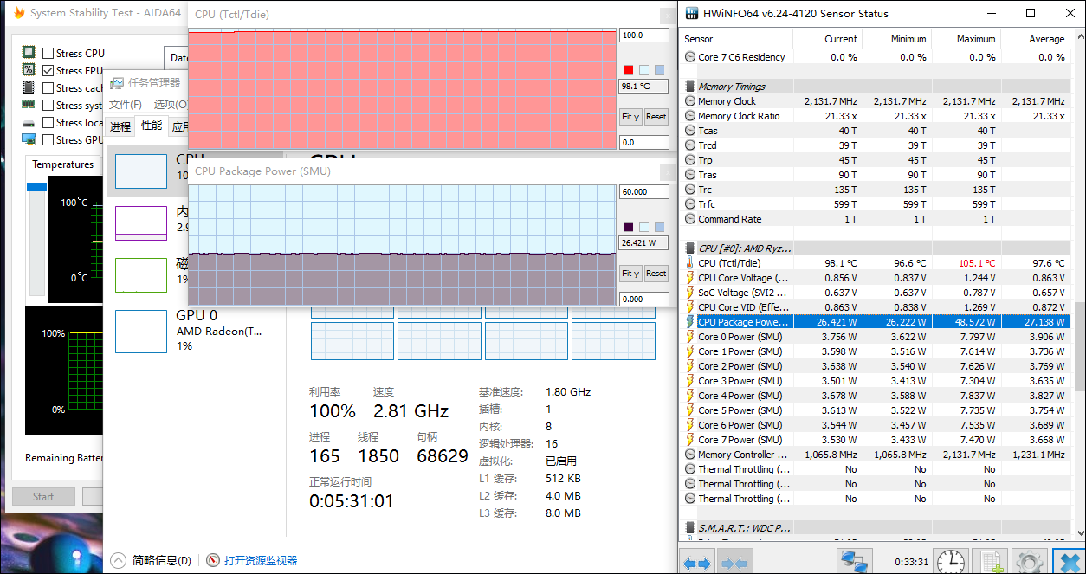This screenshot has height=574, width=1086.
Task: Click the 0.000 min field on the Package Power graph
Action: point(644,299)
